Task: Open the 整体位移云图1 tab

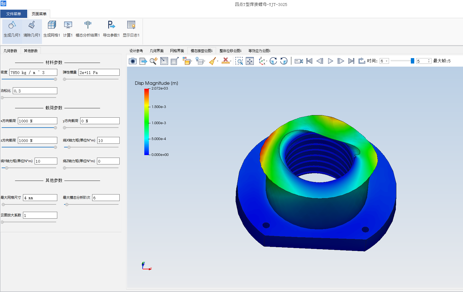Action: pos(231,51)
